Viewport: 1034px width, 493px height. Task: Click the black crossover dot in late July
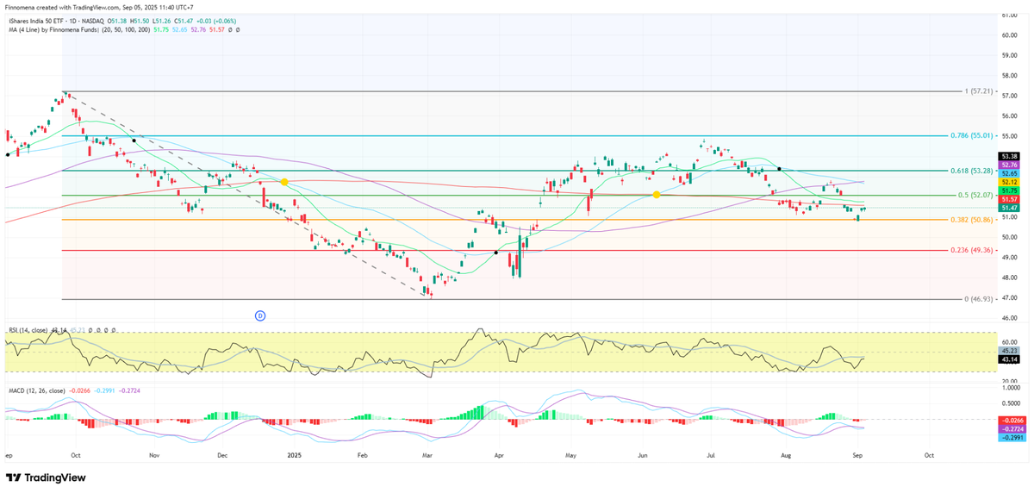click(779, 169)
